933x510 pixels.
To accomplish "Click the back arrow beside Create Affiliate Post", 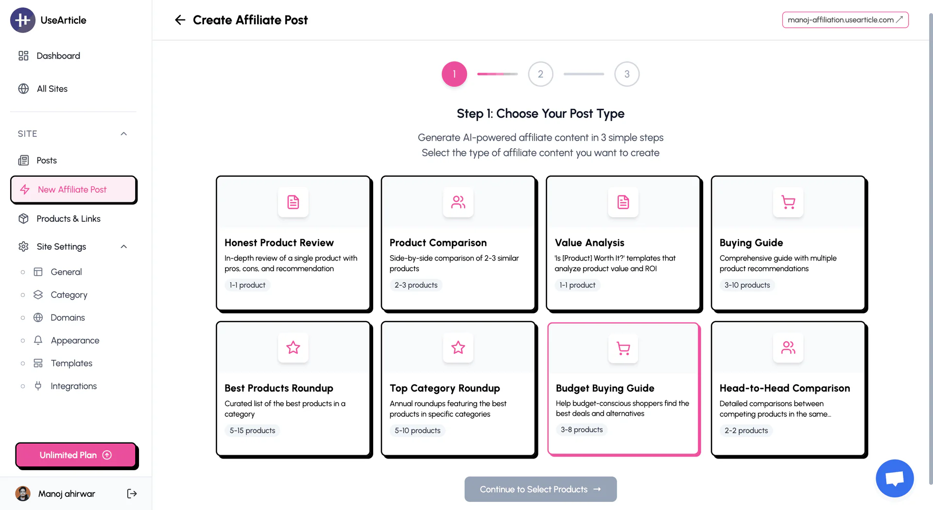I will [180, 20].
